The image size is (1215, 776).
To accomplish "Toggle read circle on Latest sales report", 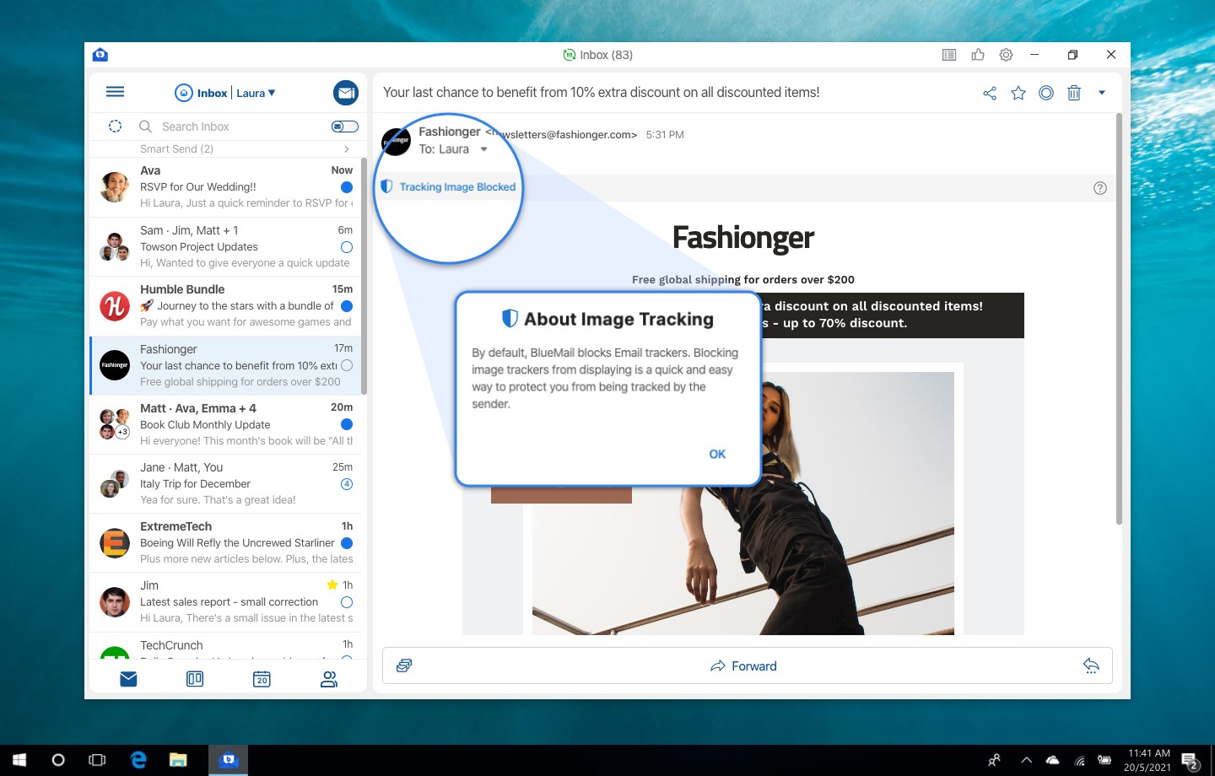I will [x=347, y=602].
